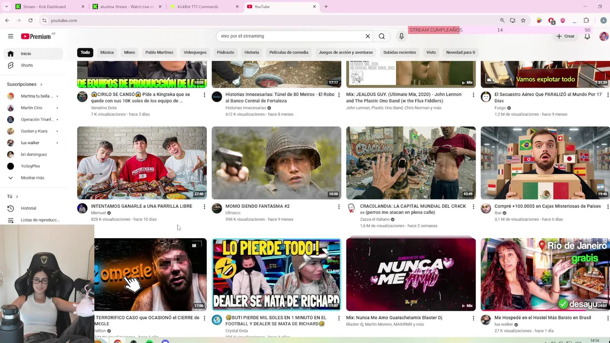Screen dimensions: 610x343
Task: Go back with the browser back arrow
Action: click(x=7, y=20)
